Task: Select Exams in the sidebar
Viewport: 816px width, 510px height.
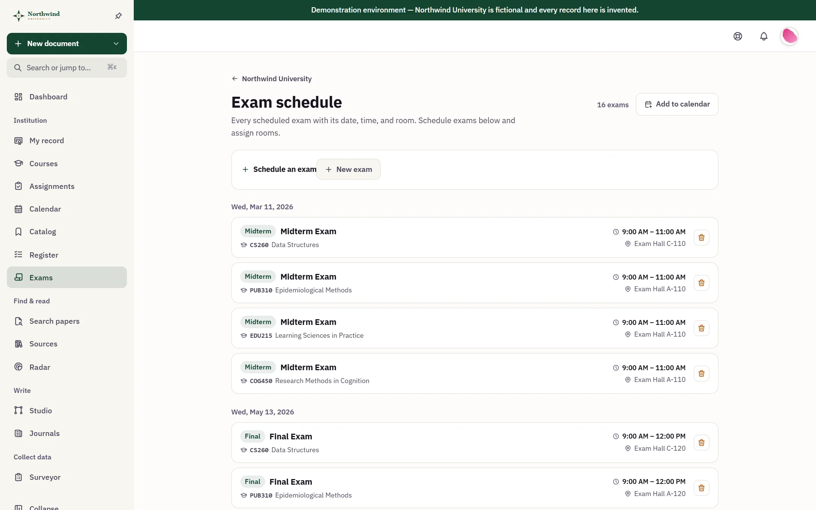Action: tap(67, 277)
